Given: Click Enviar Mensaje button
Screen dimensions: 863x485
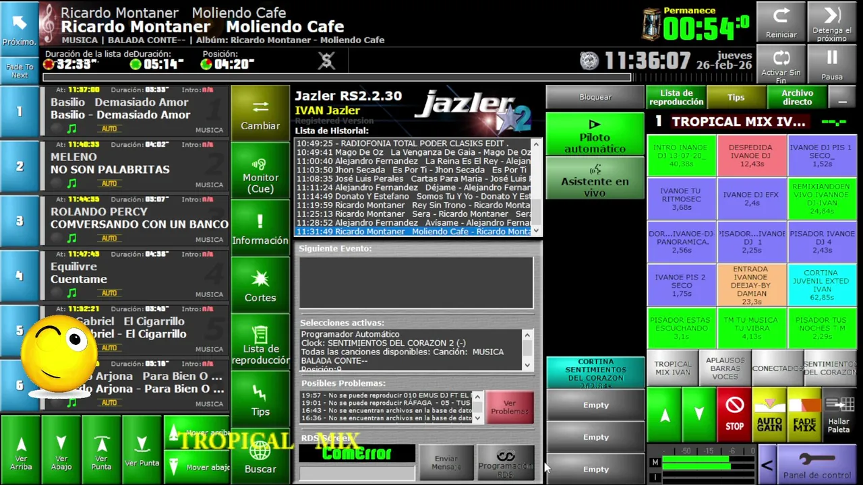Looking at the screenshot, I should 446,463.
